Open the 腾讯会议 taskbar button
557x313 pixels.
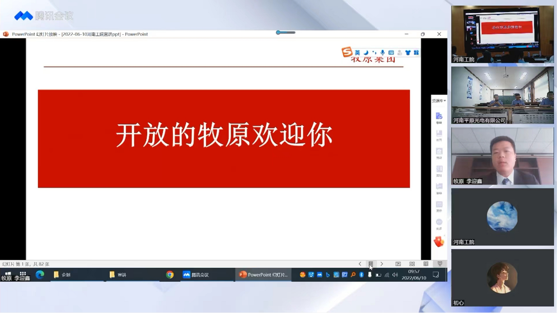197,275
